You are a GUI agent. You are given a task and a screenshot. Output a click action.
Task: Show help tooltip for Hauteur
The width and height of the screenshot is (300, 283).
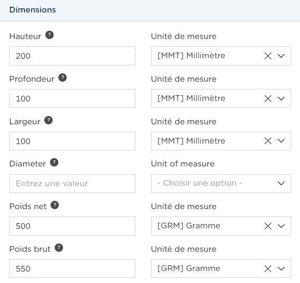(49, 35)
